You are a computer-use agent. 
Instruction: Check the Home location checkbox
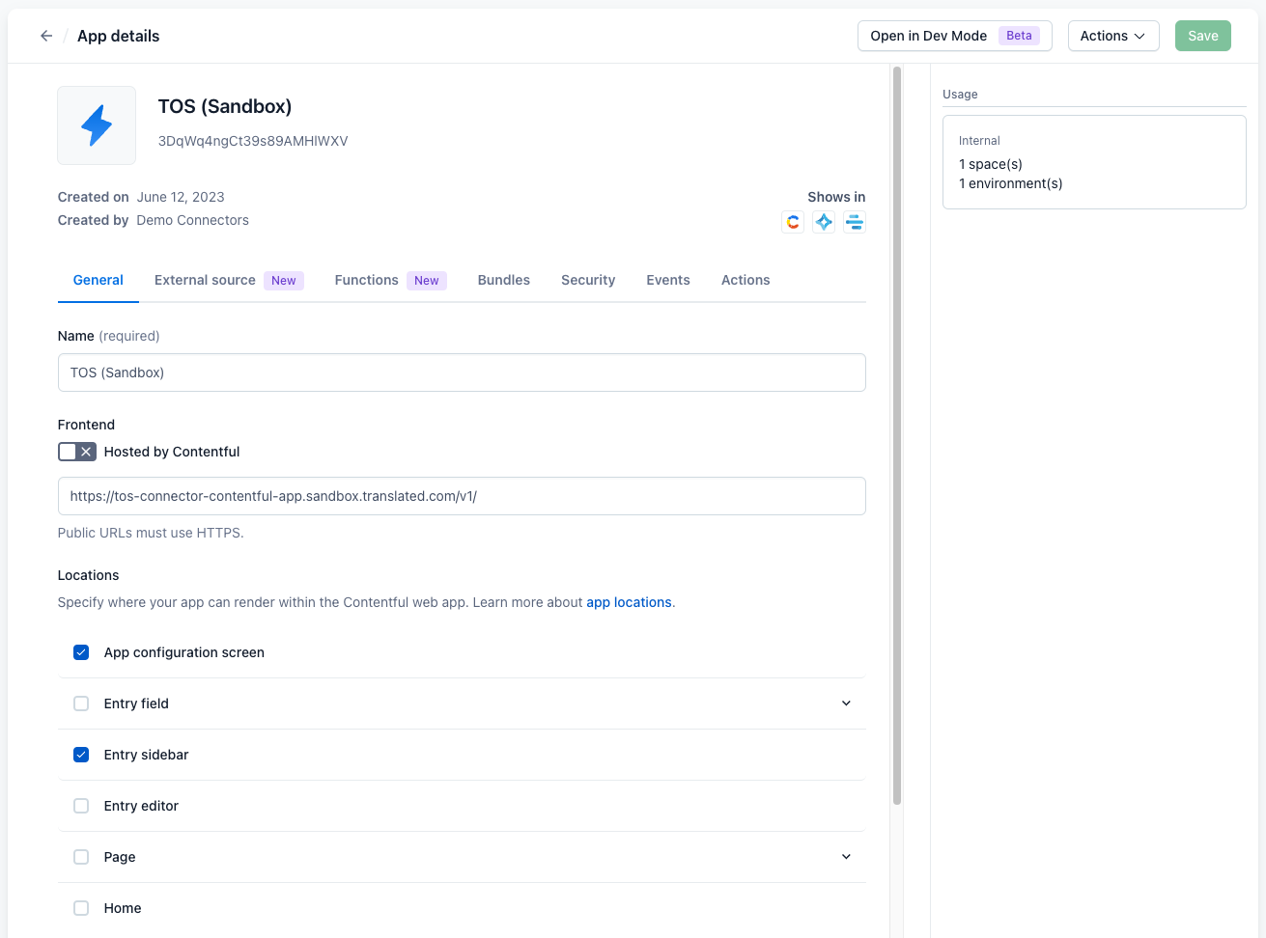(81, 908)
